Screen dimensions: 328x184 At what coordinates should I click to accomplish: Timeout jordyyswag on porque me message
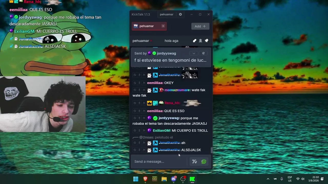coord(139,118)
